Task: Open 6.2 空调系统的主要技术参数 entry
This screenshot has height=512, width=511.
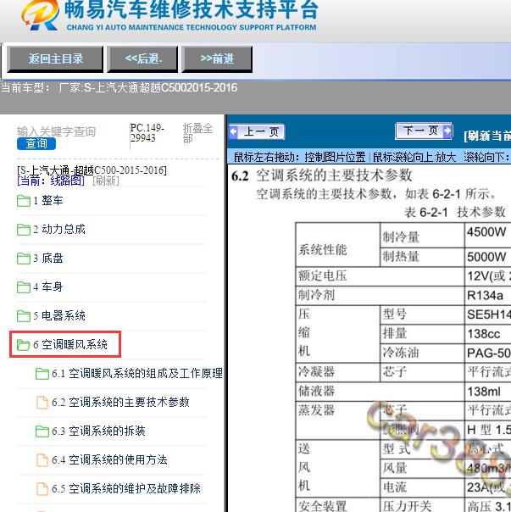Action: pyautogui.click(x=120, y=402)
